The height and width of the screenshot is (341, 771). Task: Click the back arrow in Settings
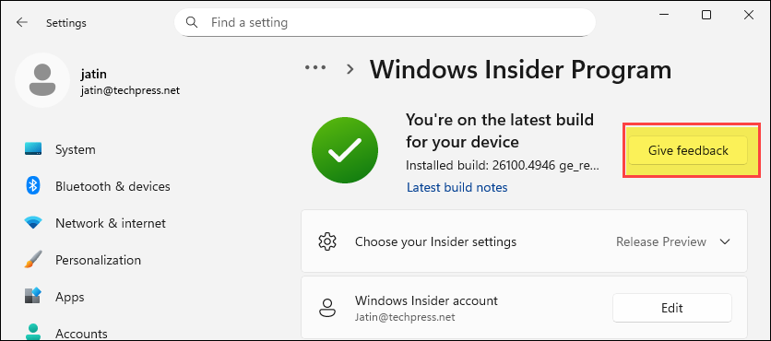tap(21, 23)
